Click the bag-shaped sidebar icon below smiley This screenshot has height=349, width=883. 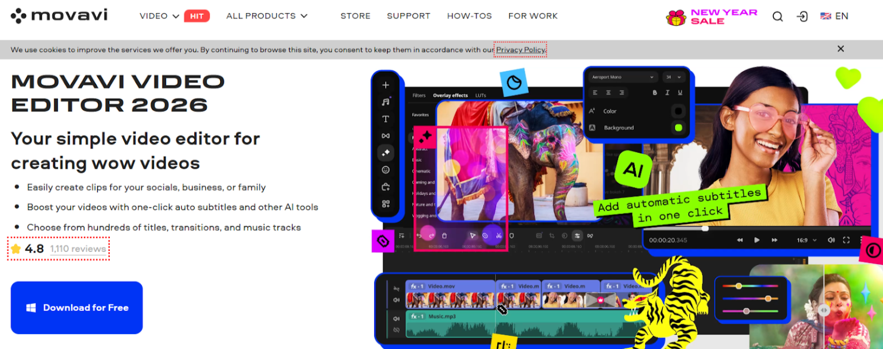pyautogui.click(x=386, y=187)
